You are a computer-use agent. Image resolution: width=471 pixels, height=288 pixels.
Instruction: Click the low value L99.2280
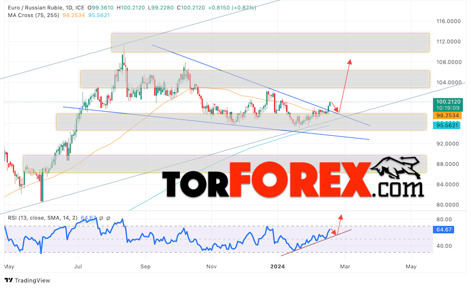[161, 7]
